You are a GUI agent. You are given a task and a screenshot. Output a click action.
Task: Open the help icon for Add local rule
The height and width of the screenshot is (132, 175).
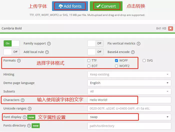coord(47,52)
